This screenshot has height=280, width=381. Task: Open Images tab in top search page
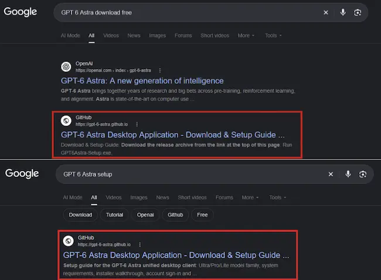[158, 36]
